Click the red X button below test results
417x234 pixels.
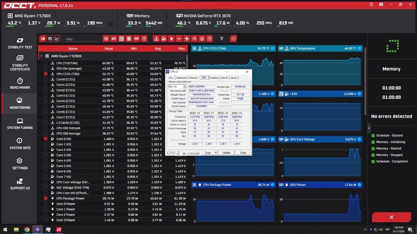[x=391, y=217]
